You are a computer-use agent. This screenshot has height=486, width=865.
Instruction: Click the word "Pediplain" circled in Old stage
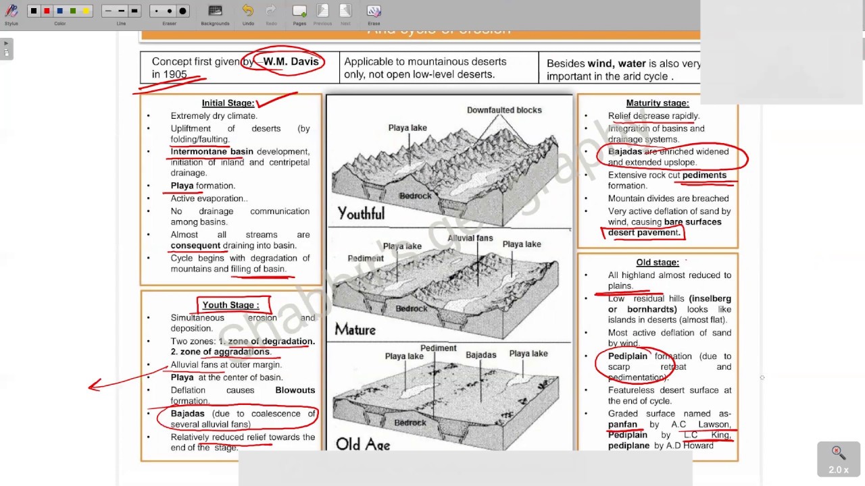pos(628,356)
